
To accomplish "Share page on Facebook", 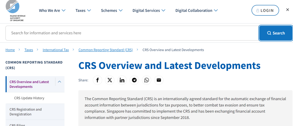I will coord(98,80).
